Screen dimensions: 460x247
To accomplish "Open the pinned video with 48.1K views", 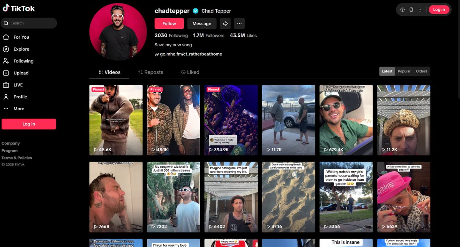I will pyautogui.click(x=173, y=120).
